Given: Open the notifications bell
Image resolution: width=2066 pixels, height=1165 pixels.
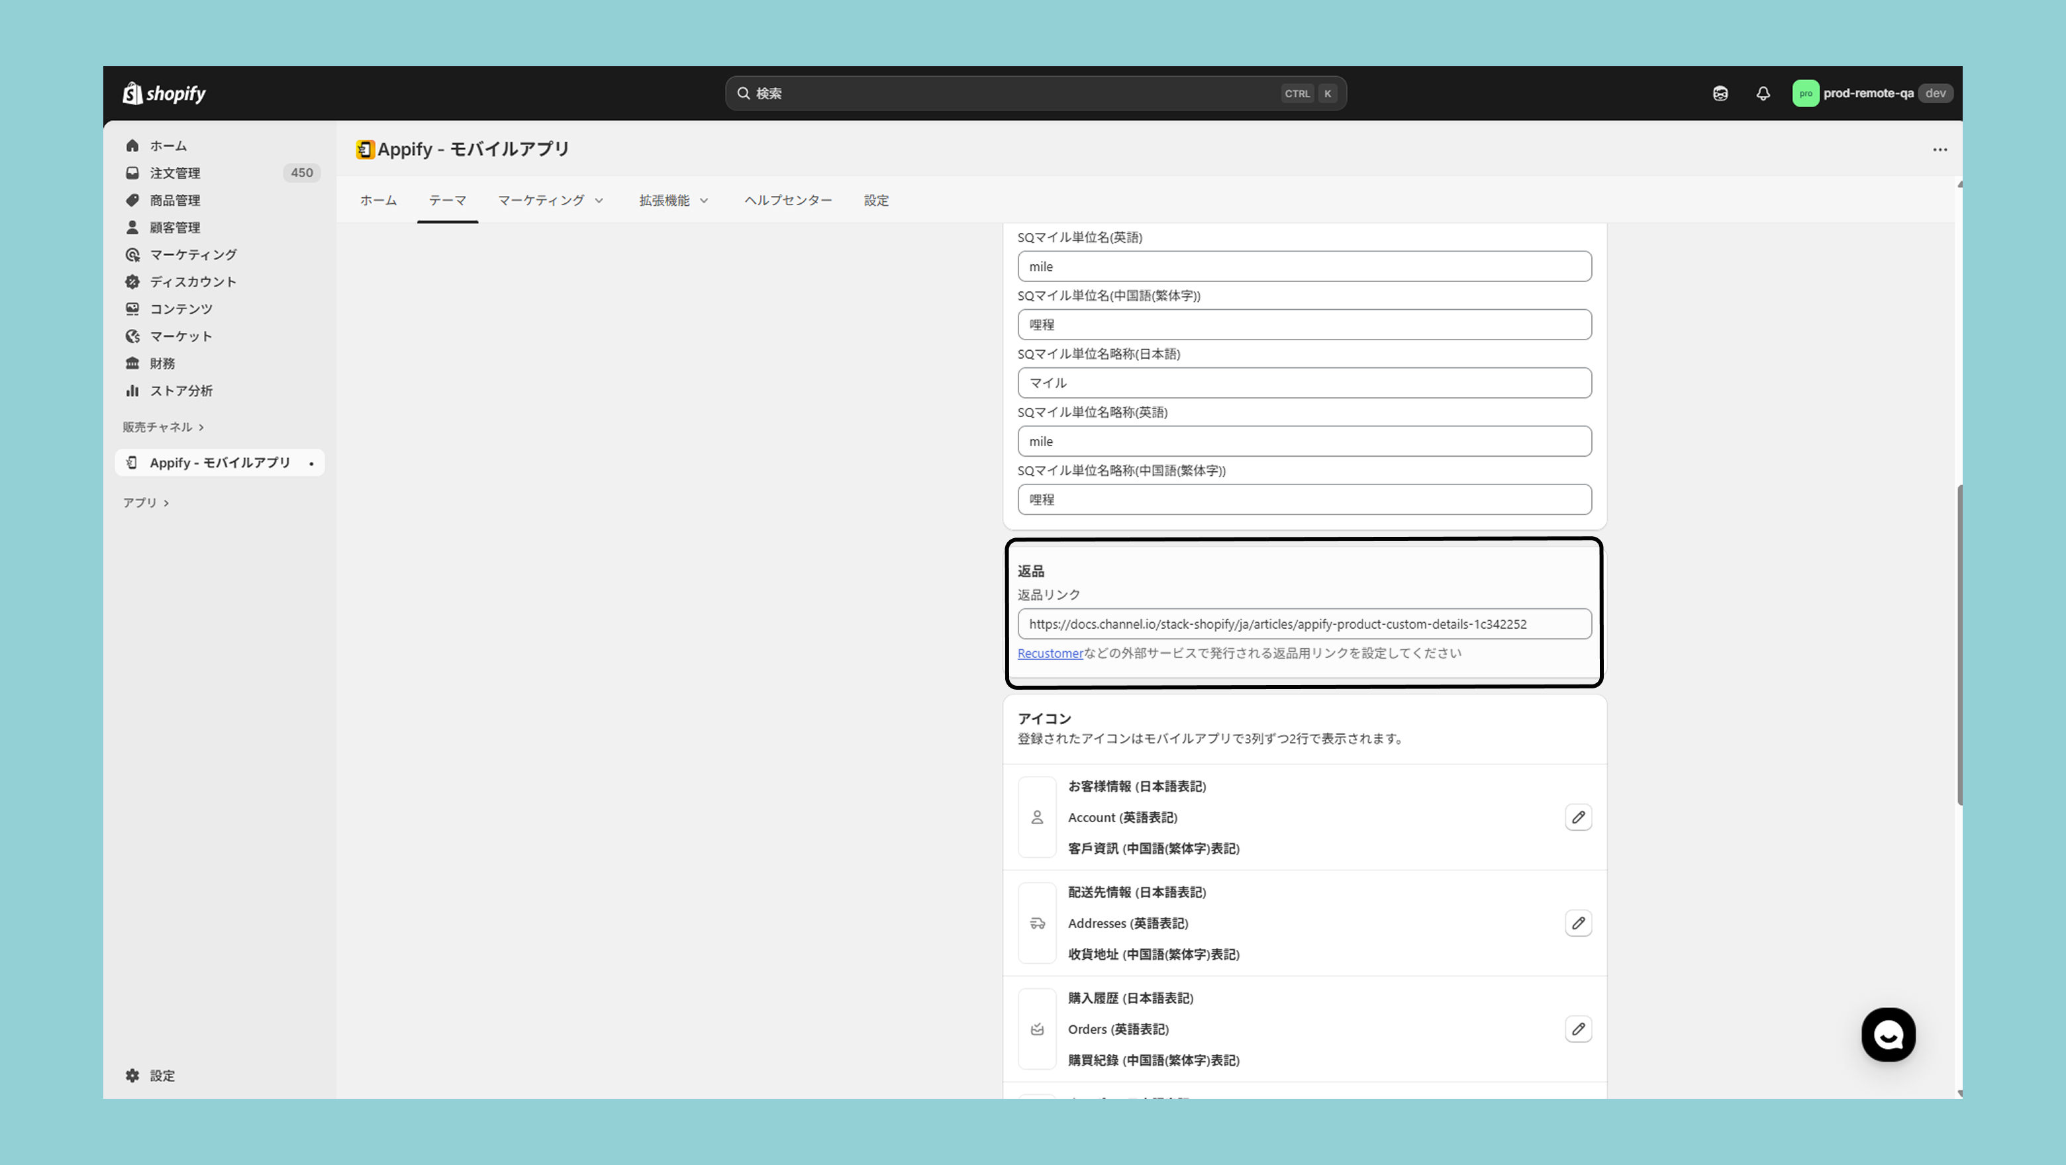Looking at the screenshot, I should pos(1763,93).
